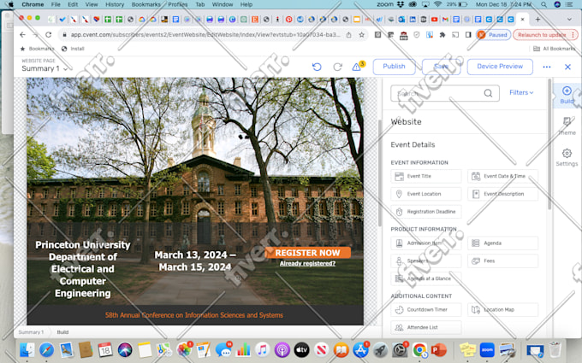Select the March 13, 2024 date text
Image resolution: width=582 pixels, height=363 pixels.
pos(195,261)
